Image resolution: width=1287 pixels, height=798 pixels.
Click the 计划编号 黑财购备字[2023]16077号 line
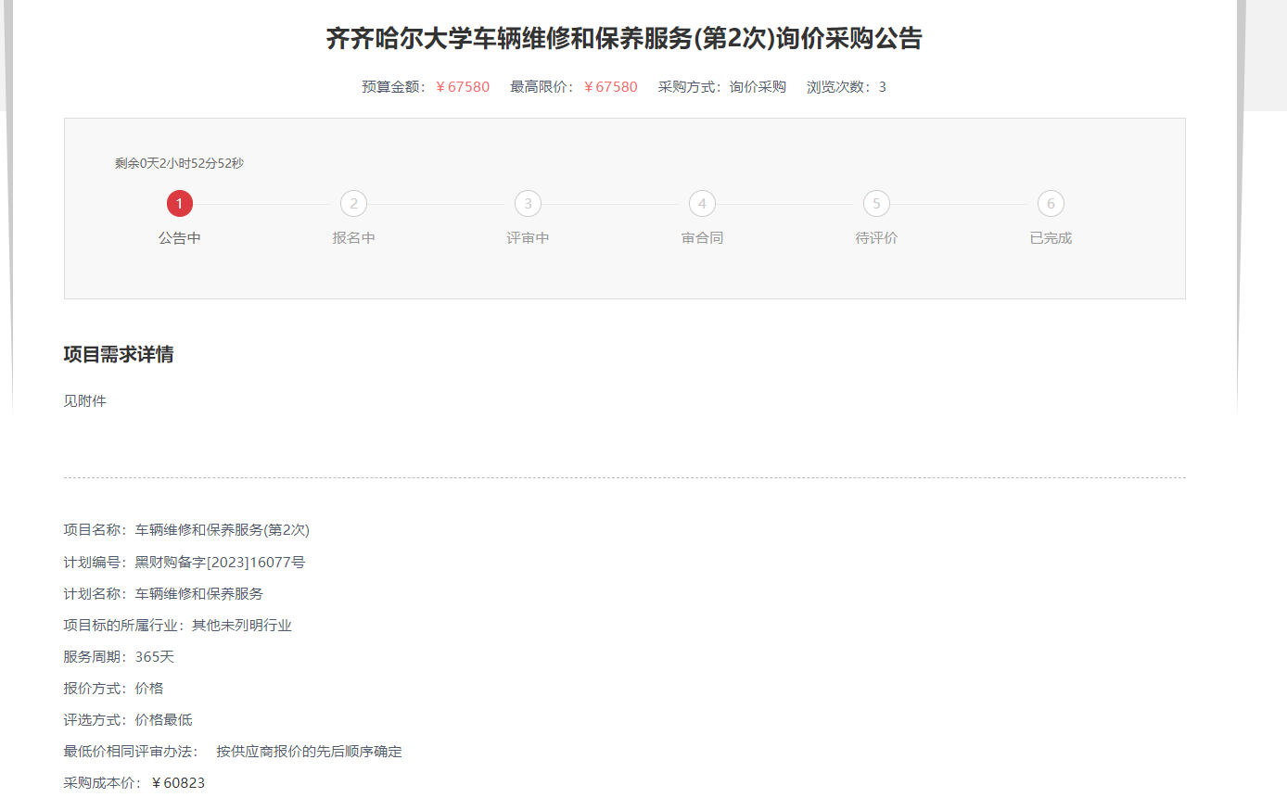pos(185,563)
